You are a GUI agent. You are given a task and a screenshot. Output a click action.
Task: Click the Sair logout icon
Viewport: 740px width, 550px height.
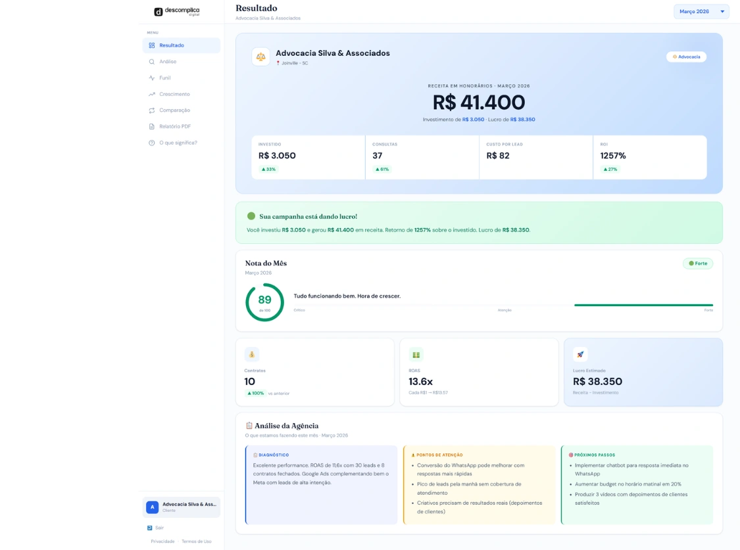point(150,527)
